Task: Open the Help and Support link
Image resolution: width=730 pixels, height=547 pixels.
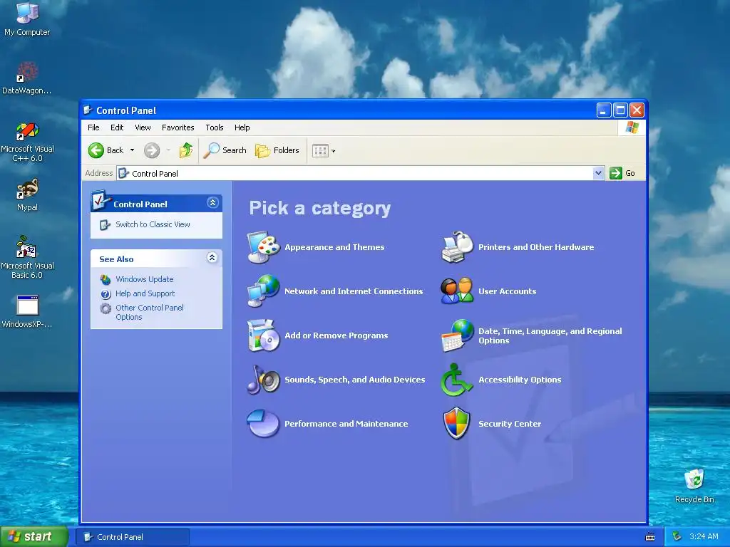Action: click(x=145, y=293)
